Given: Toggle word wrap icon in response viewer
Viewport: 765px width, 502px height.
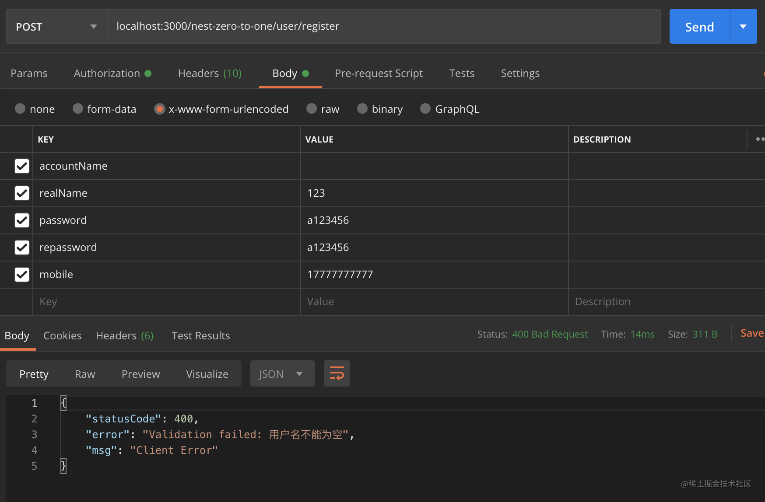Looking at the screenshot, I should point(337,373).
